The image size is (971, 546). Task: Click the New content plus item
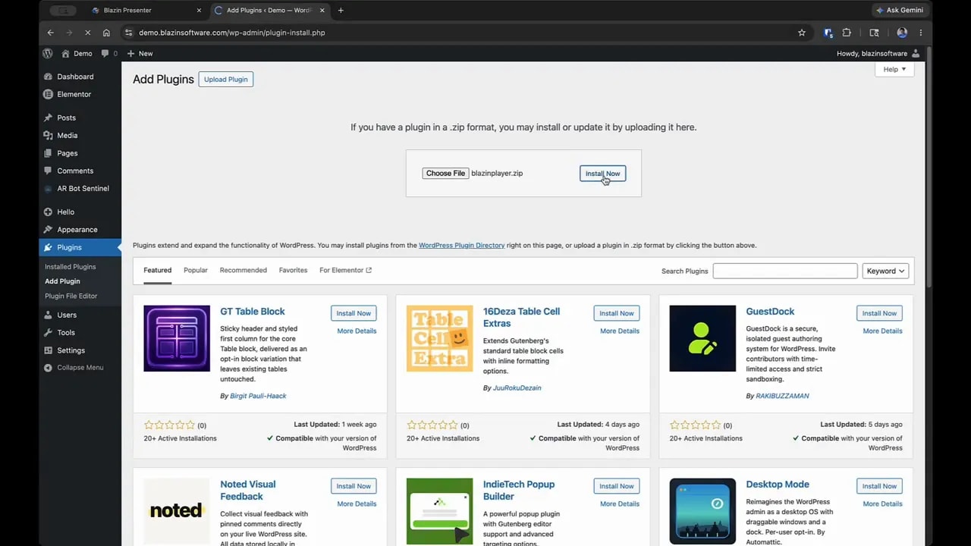[x=140, y=54]
